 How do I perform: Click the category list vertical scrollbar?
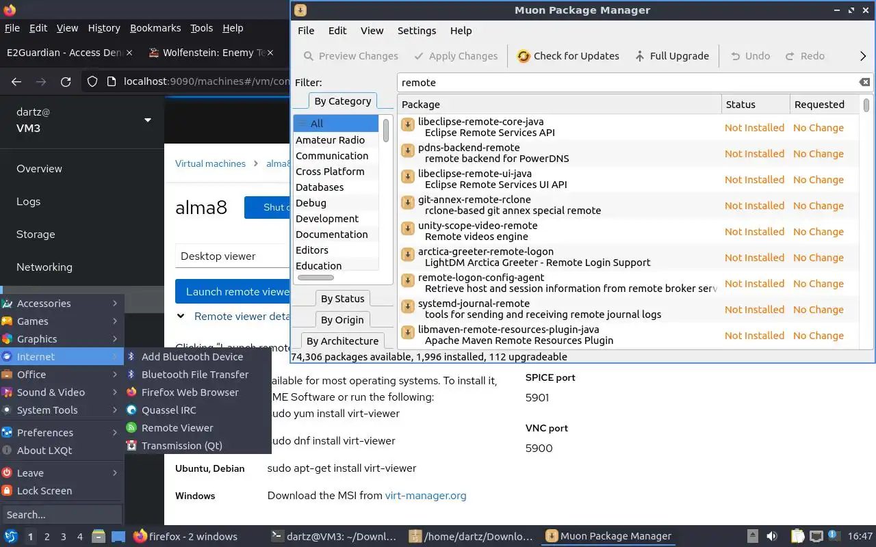(386, 131)
